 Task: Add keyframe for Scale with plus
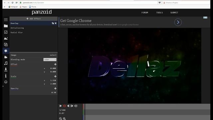coord(55,76)
